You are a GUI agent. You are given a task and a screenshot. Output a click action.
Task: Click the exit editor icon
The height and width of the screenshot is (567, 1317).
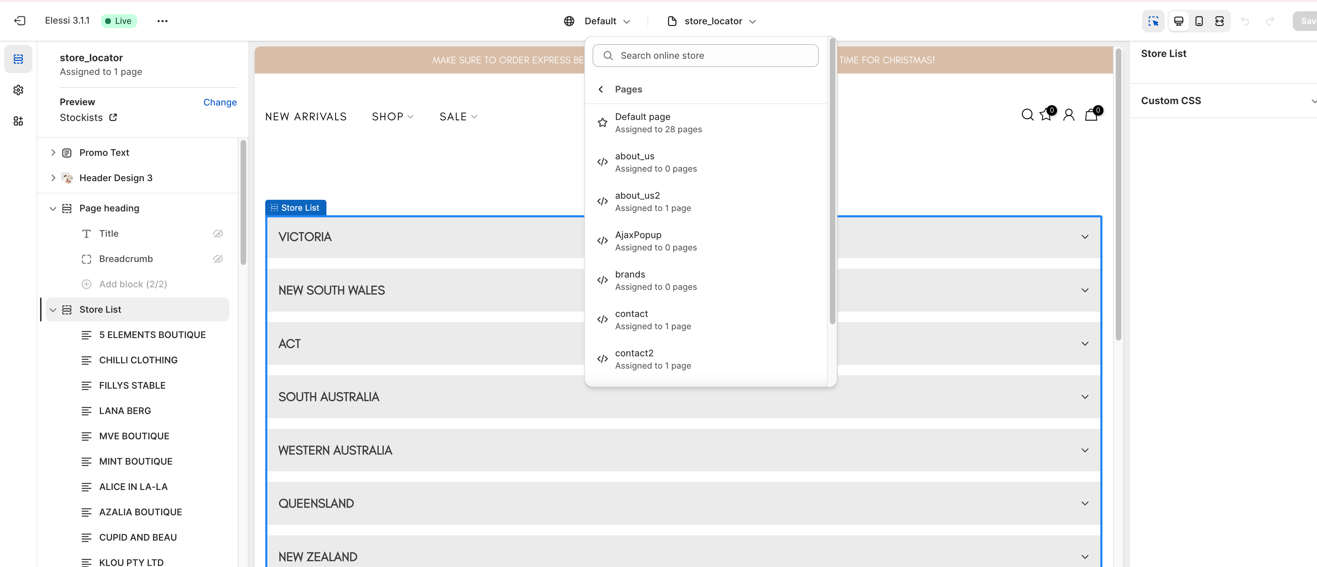(x=19, y=21)
